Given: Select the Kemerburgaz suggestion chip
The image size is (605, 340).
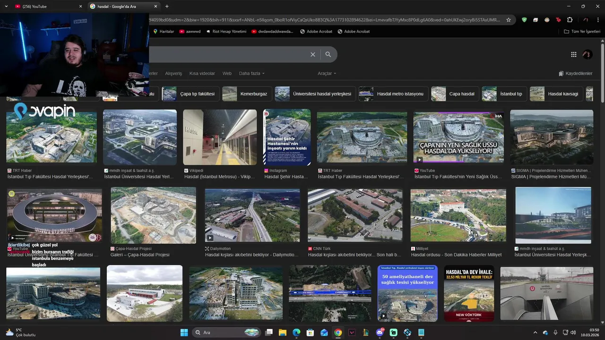Looking at the screenshot, I should (247, 93).
